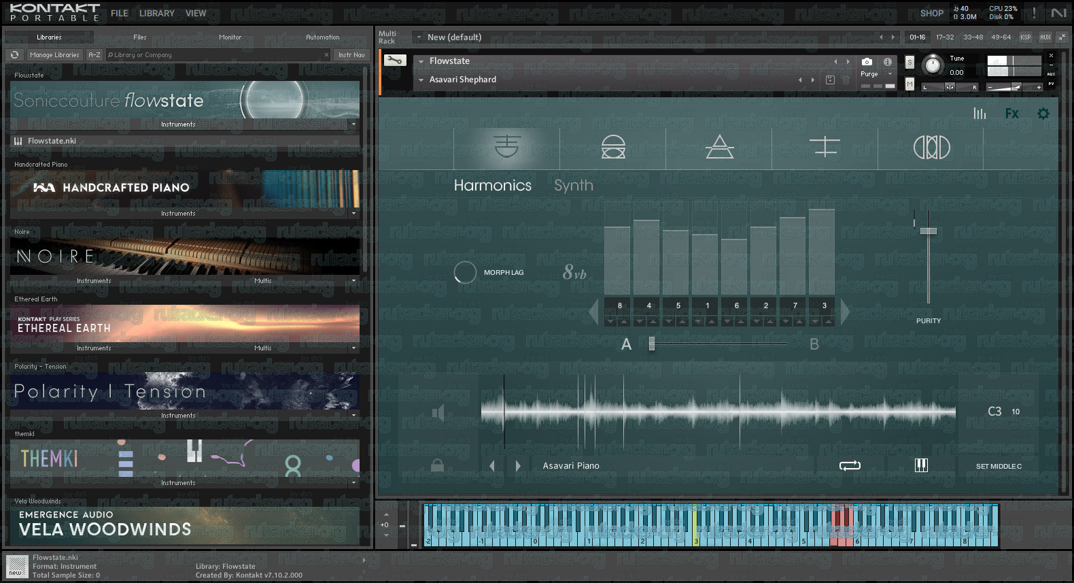The width and height of the screenshot is (1074, 583).
Task: Show rack channels 17-32
Action: click(x=945, y=37)
